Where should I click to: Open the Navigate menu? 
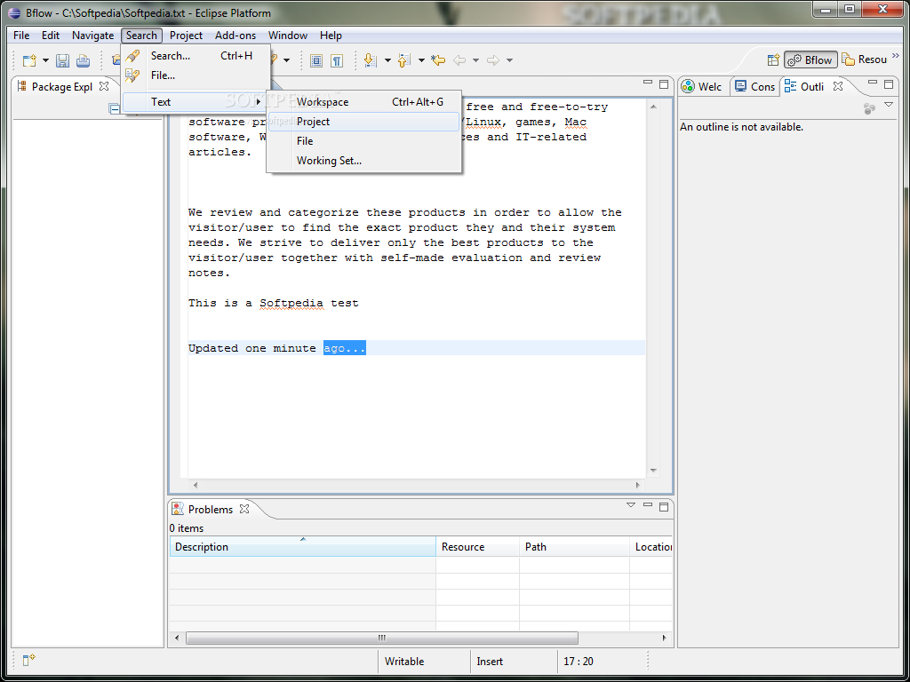92,36
